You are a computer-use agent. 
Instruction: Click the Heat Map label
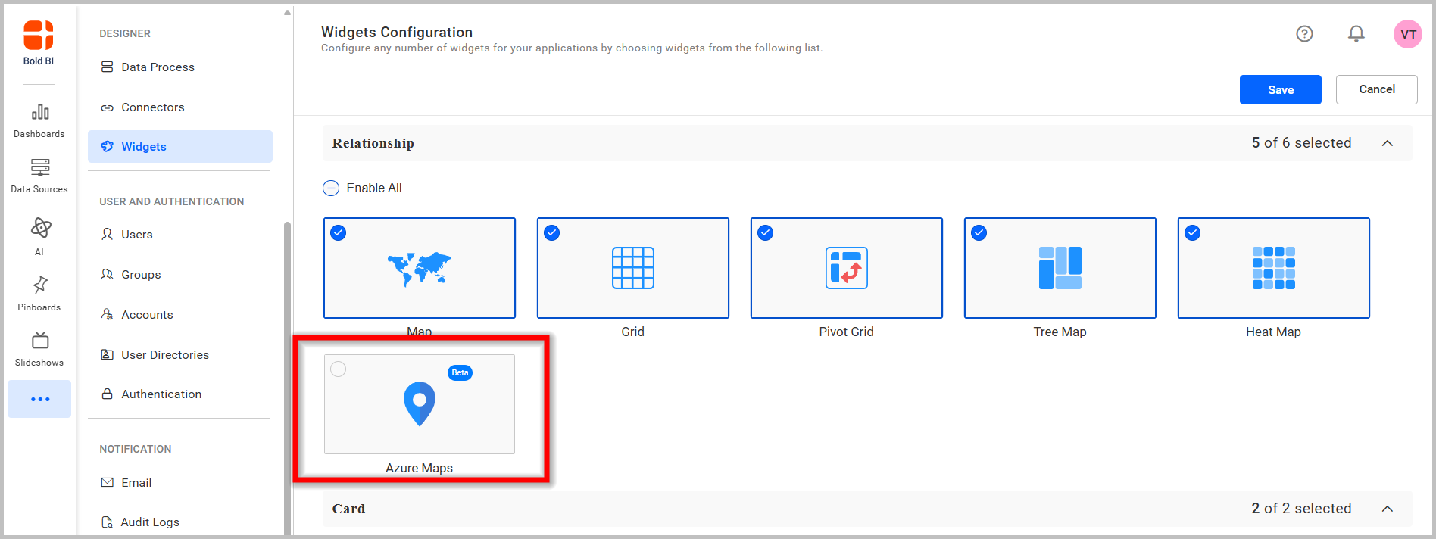click(x=1274, y=332)
